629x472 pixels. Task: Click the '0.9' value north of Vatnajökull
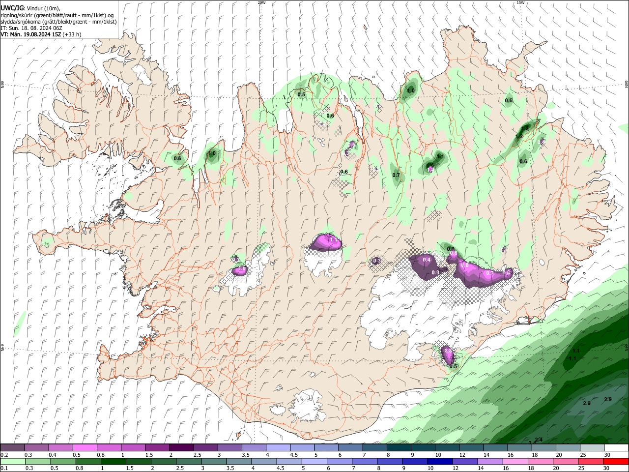tap(451, 249)
